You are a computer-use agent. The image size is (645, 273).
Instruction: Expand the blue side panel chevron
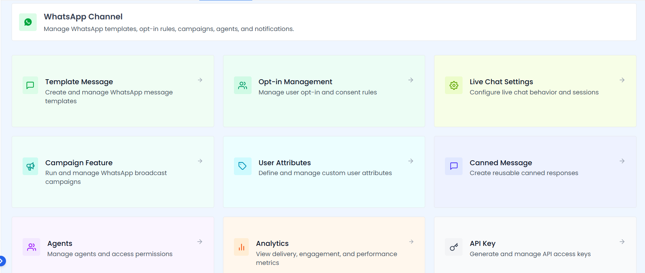pos(2,261)
